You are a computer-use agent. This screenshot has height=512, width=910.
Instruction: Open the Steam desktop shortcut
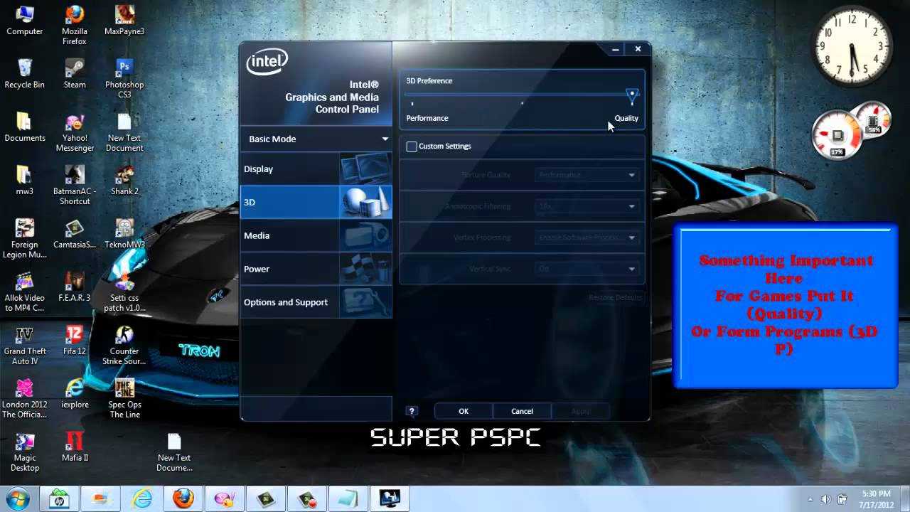pyautogui.click(x=75, y=74)
